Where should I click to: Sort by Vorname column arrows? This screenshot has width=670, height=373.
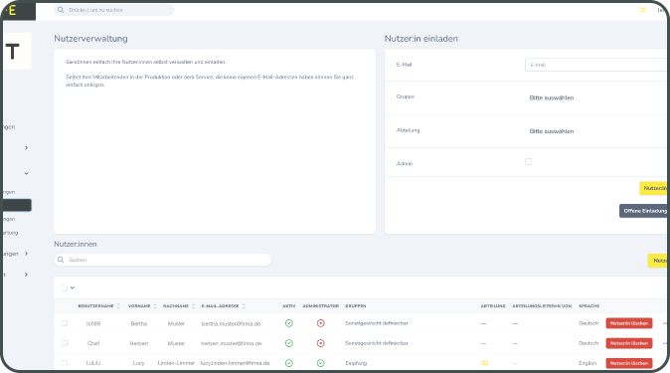(155, 306)
